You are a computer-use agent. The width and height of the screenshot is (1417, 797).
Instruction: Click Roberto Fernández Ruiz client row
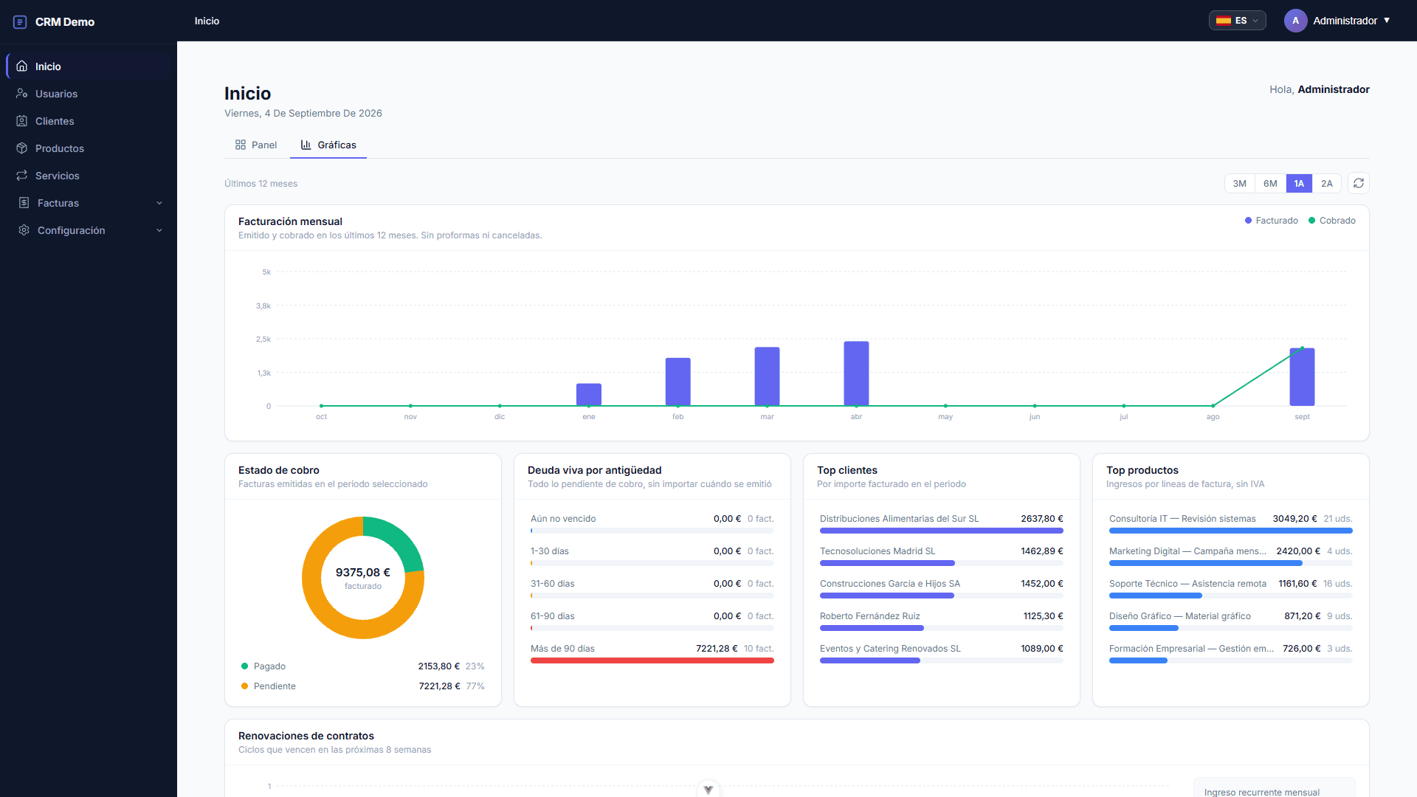pos(941,621)
